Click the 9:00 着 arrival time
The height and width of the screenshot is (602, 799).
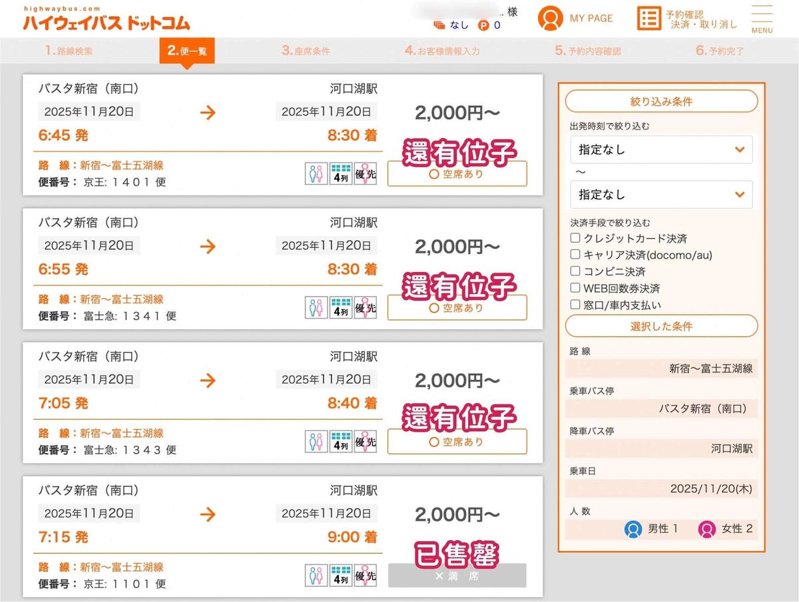tap(352, 537)
